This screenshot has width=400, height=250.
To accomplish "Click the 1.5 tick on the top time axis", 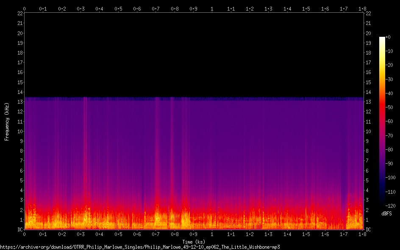I will (x=306, y=8).
